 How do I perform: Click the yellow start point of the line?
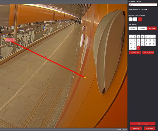tap(5, 39)
